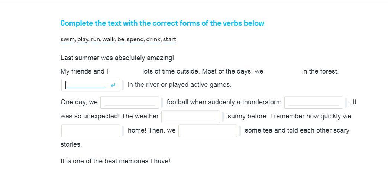Click the blank before 'in the river'
Screen dimensions: 388x173
86,85
